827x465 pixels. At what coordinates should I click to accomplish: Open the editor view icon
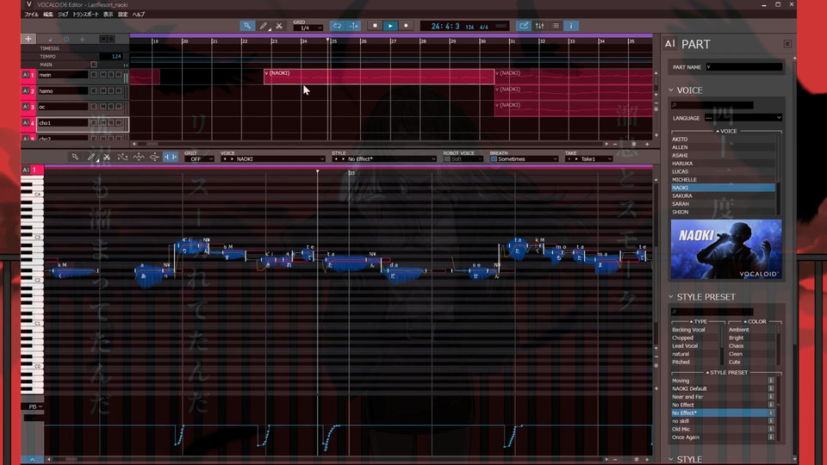[x=523, y=25]
